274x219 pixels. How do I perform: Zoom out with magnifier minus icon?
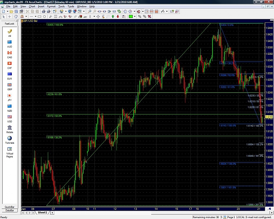coord(94,11)
